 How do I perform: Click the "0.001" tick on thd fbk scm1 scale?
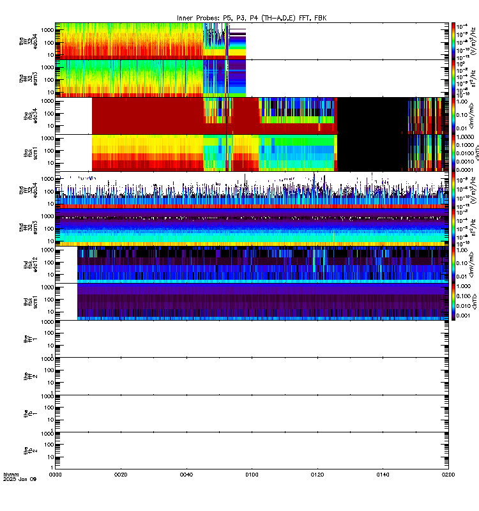pyautogui.click(x=463, y=316)
